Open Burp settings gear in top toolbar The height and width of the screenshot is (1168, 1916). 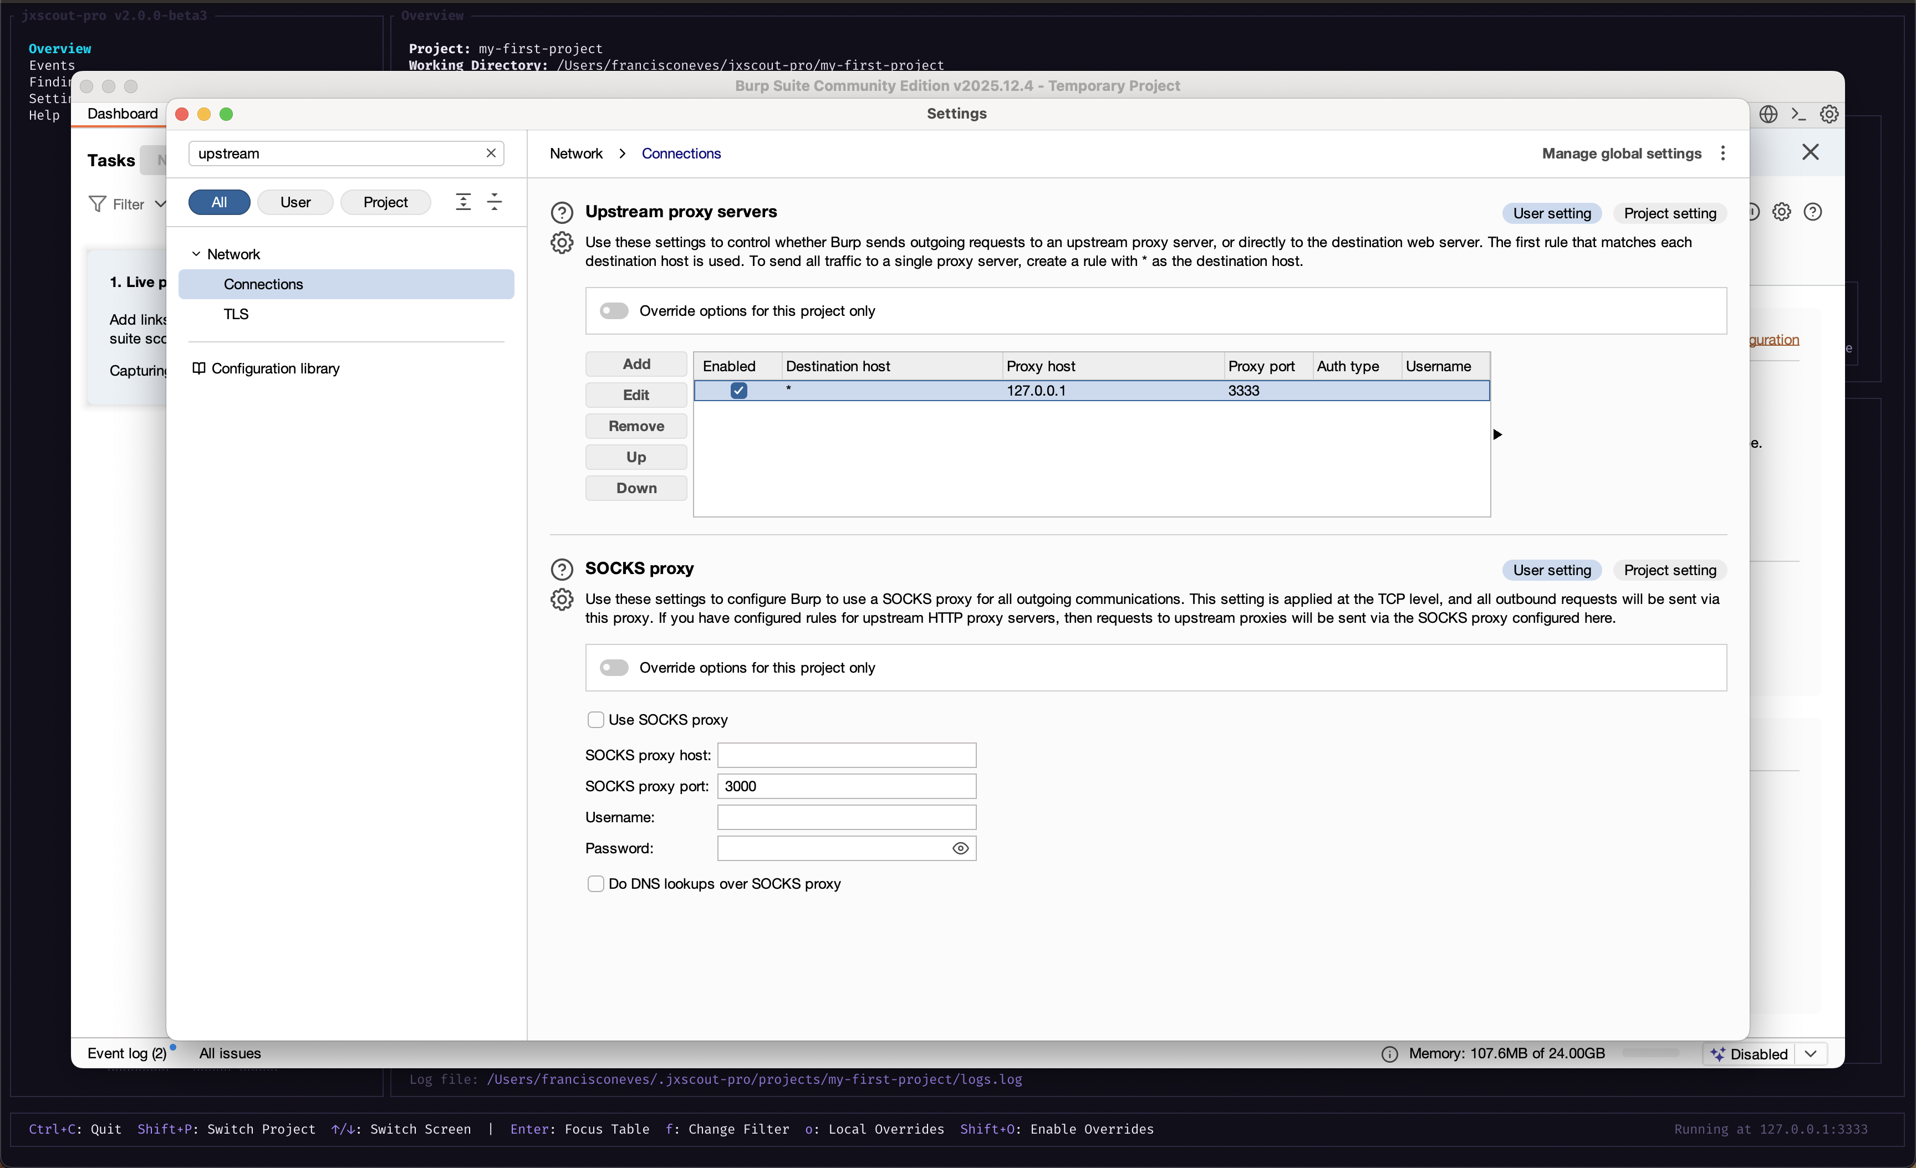coord(1829,114)
